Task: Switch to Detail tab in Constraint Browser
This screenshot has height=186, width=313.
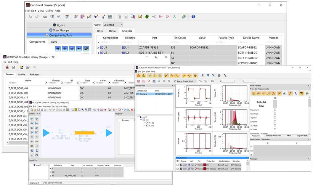Action: (x=113, y=31)
